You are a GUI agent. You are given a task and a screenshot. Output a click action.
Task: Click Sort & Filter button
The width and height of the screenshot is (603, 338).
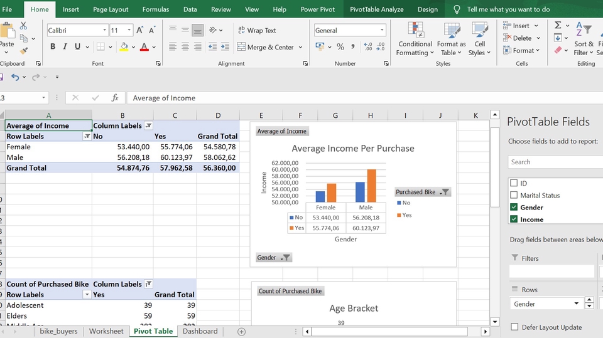584,39
